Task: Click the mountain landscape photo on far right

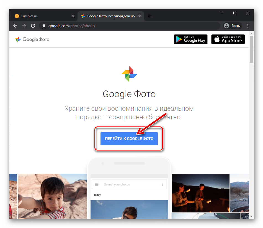Action: [239, 193]
